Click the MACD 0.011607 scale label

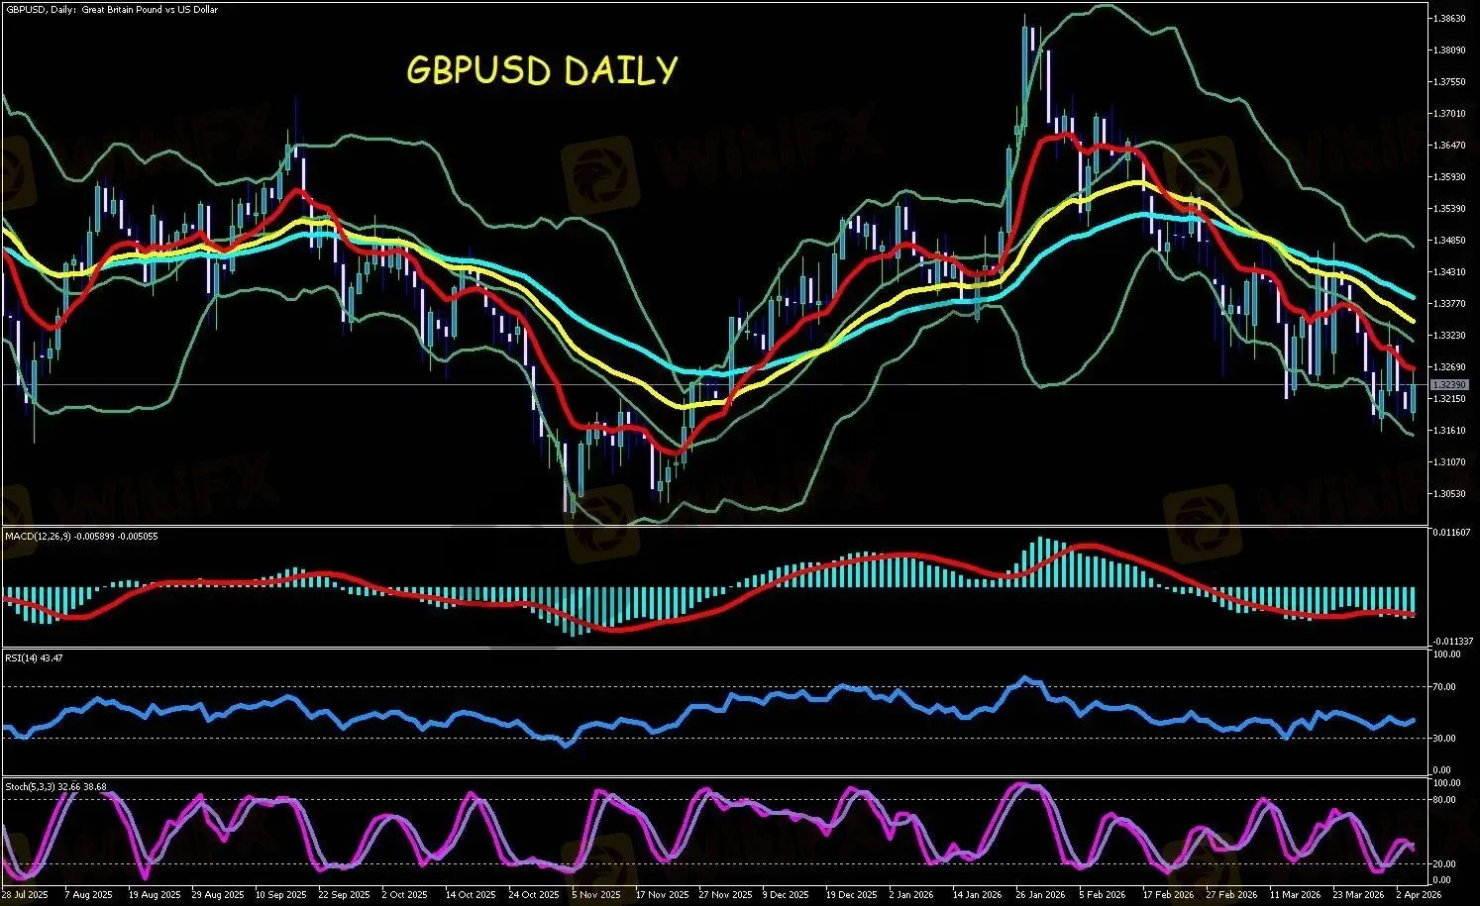pos(1452,533)
